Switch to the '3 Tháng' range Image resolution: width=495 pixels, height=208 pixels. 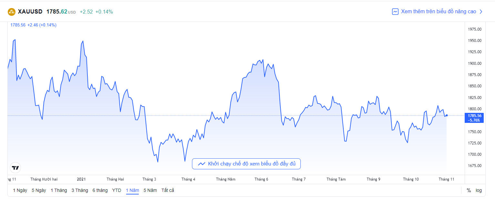coord(80,190)
